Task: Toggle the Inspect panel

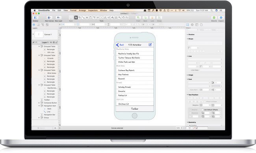Action: tap(221, 18)
